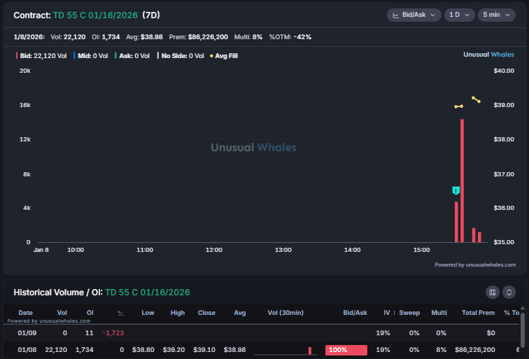Click the 100% bid bar in 01/08 row
This screenshot has width=529, height=359.
(346, 350)
